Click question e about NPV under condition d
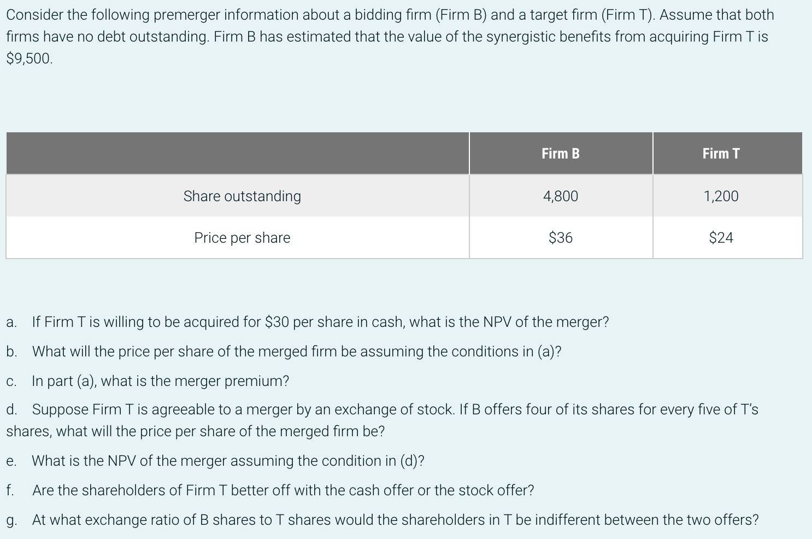The image size is (812, 539). point(215,461)
